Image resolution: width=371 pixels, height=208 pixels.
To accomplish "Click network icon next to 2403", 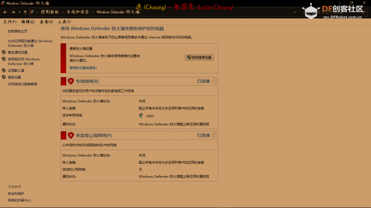I will pos(141,115).
